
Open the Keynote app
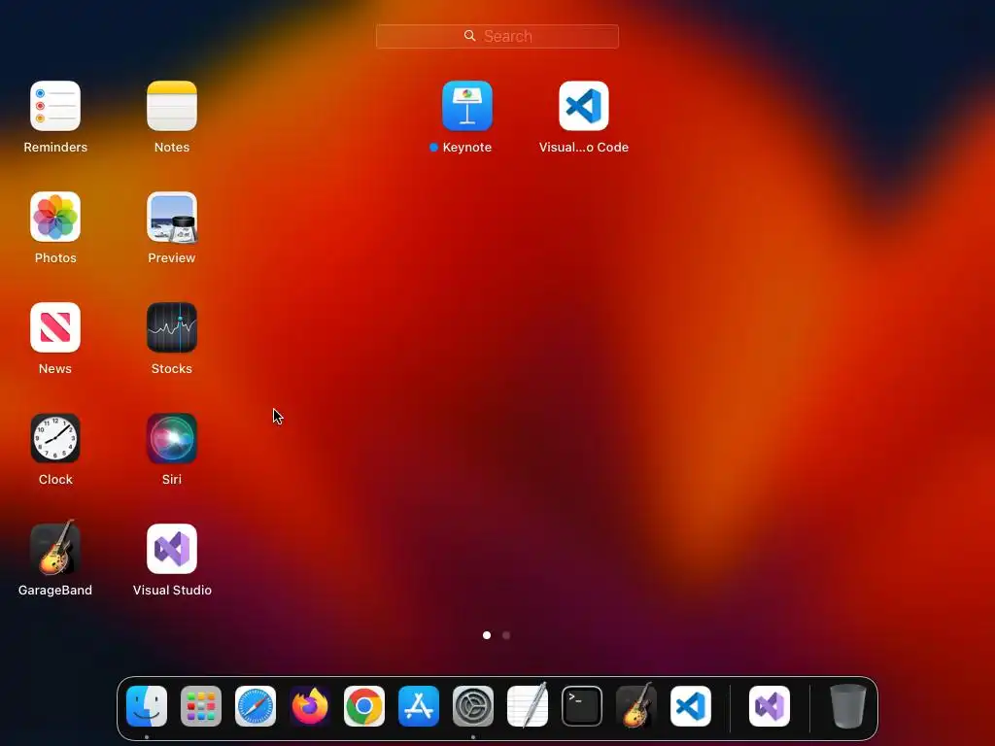pyautogui.click(x=467, y=106)
